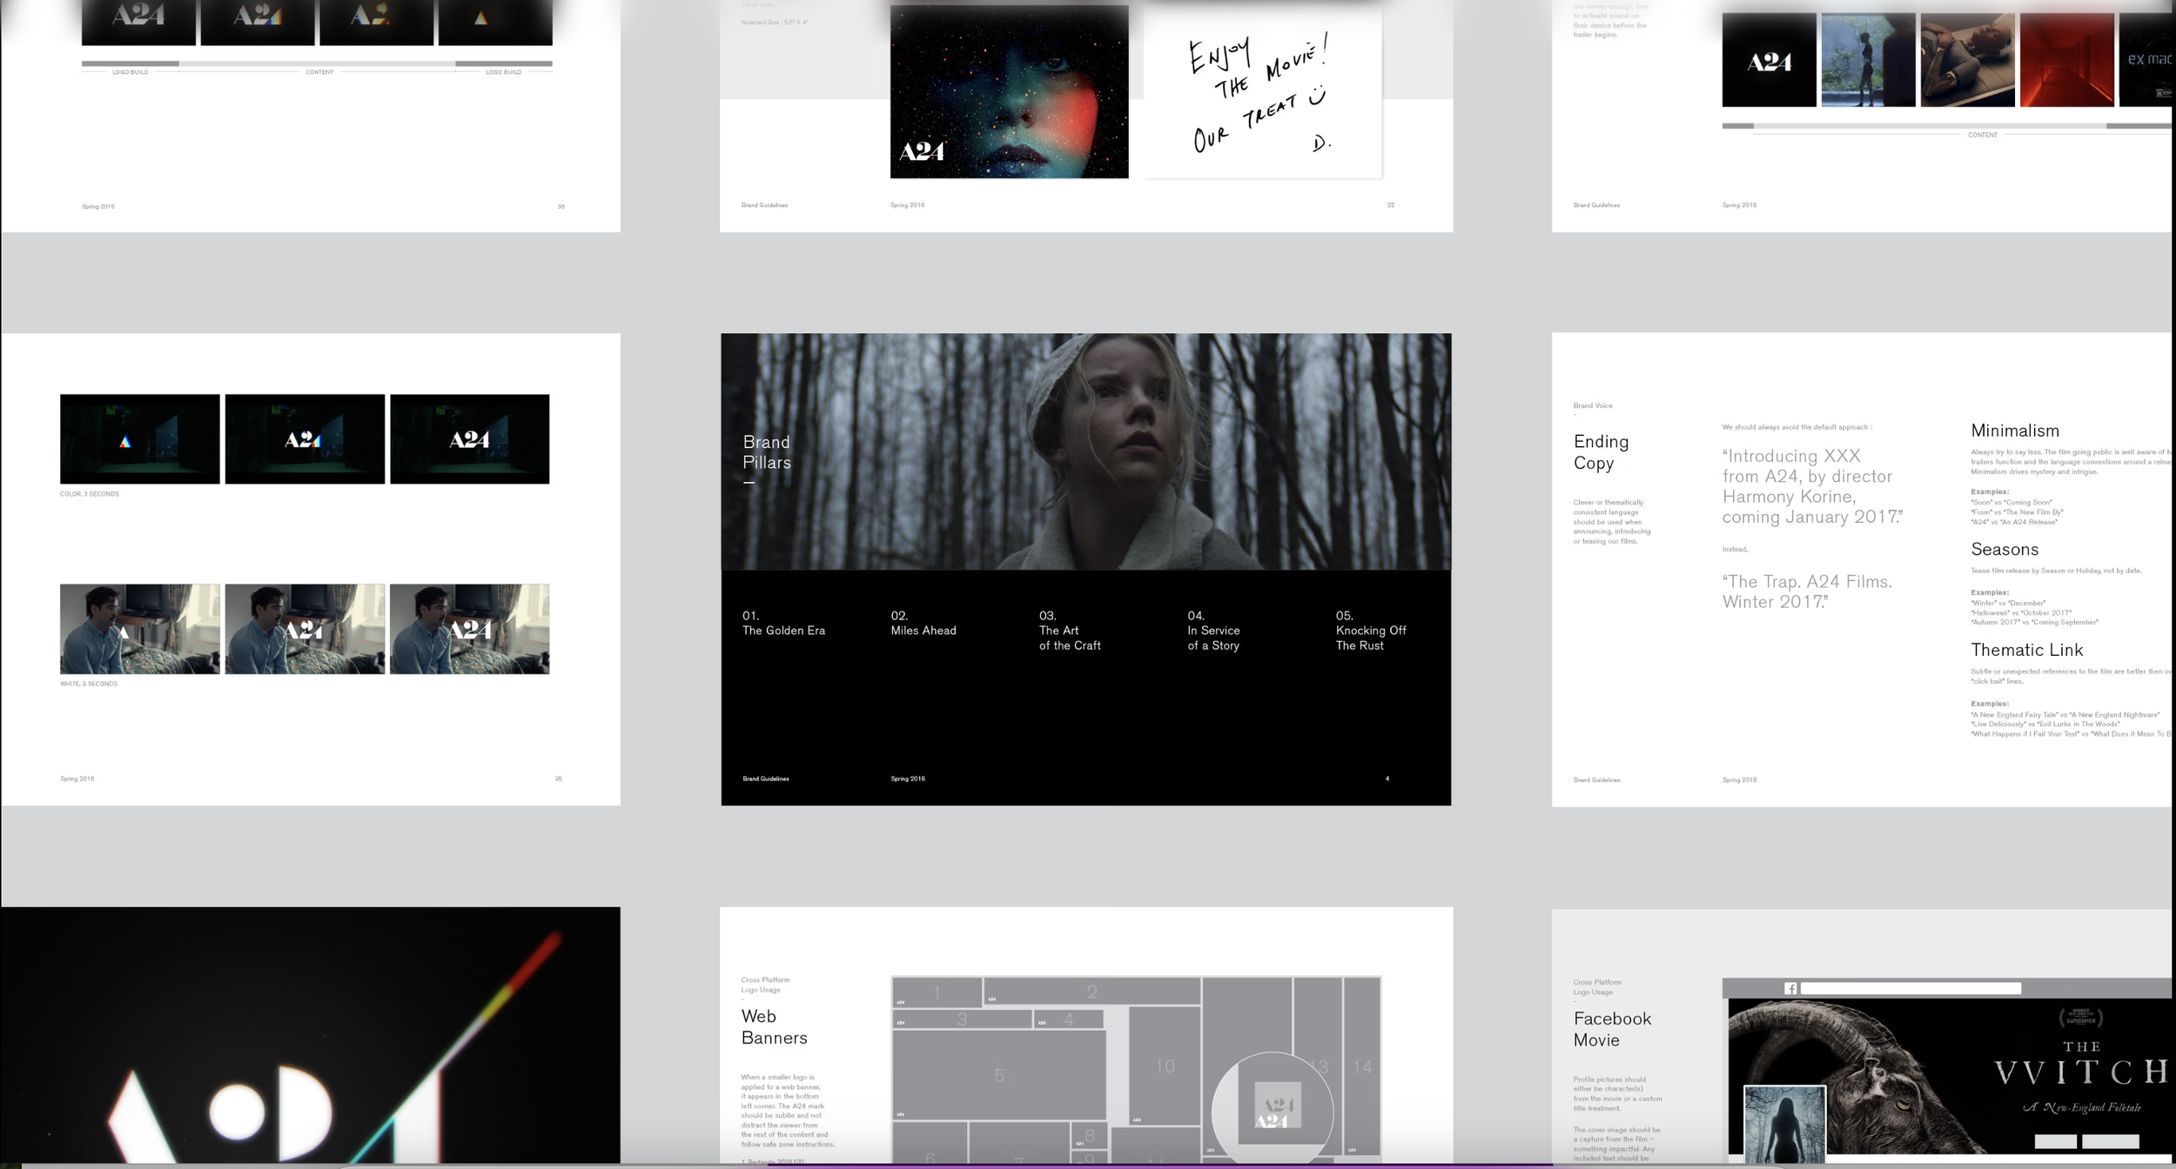The width and height of the screenshot is (2176, 1169).
Task: Select web banner slot 2
Action: (1092, 992)
